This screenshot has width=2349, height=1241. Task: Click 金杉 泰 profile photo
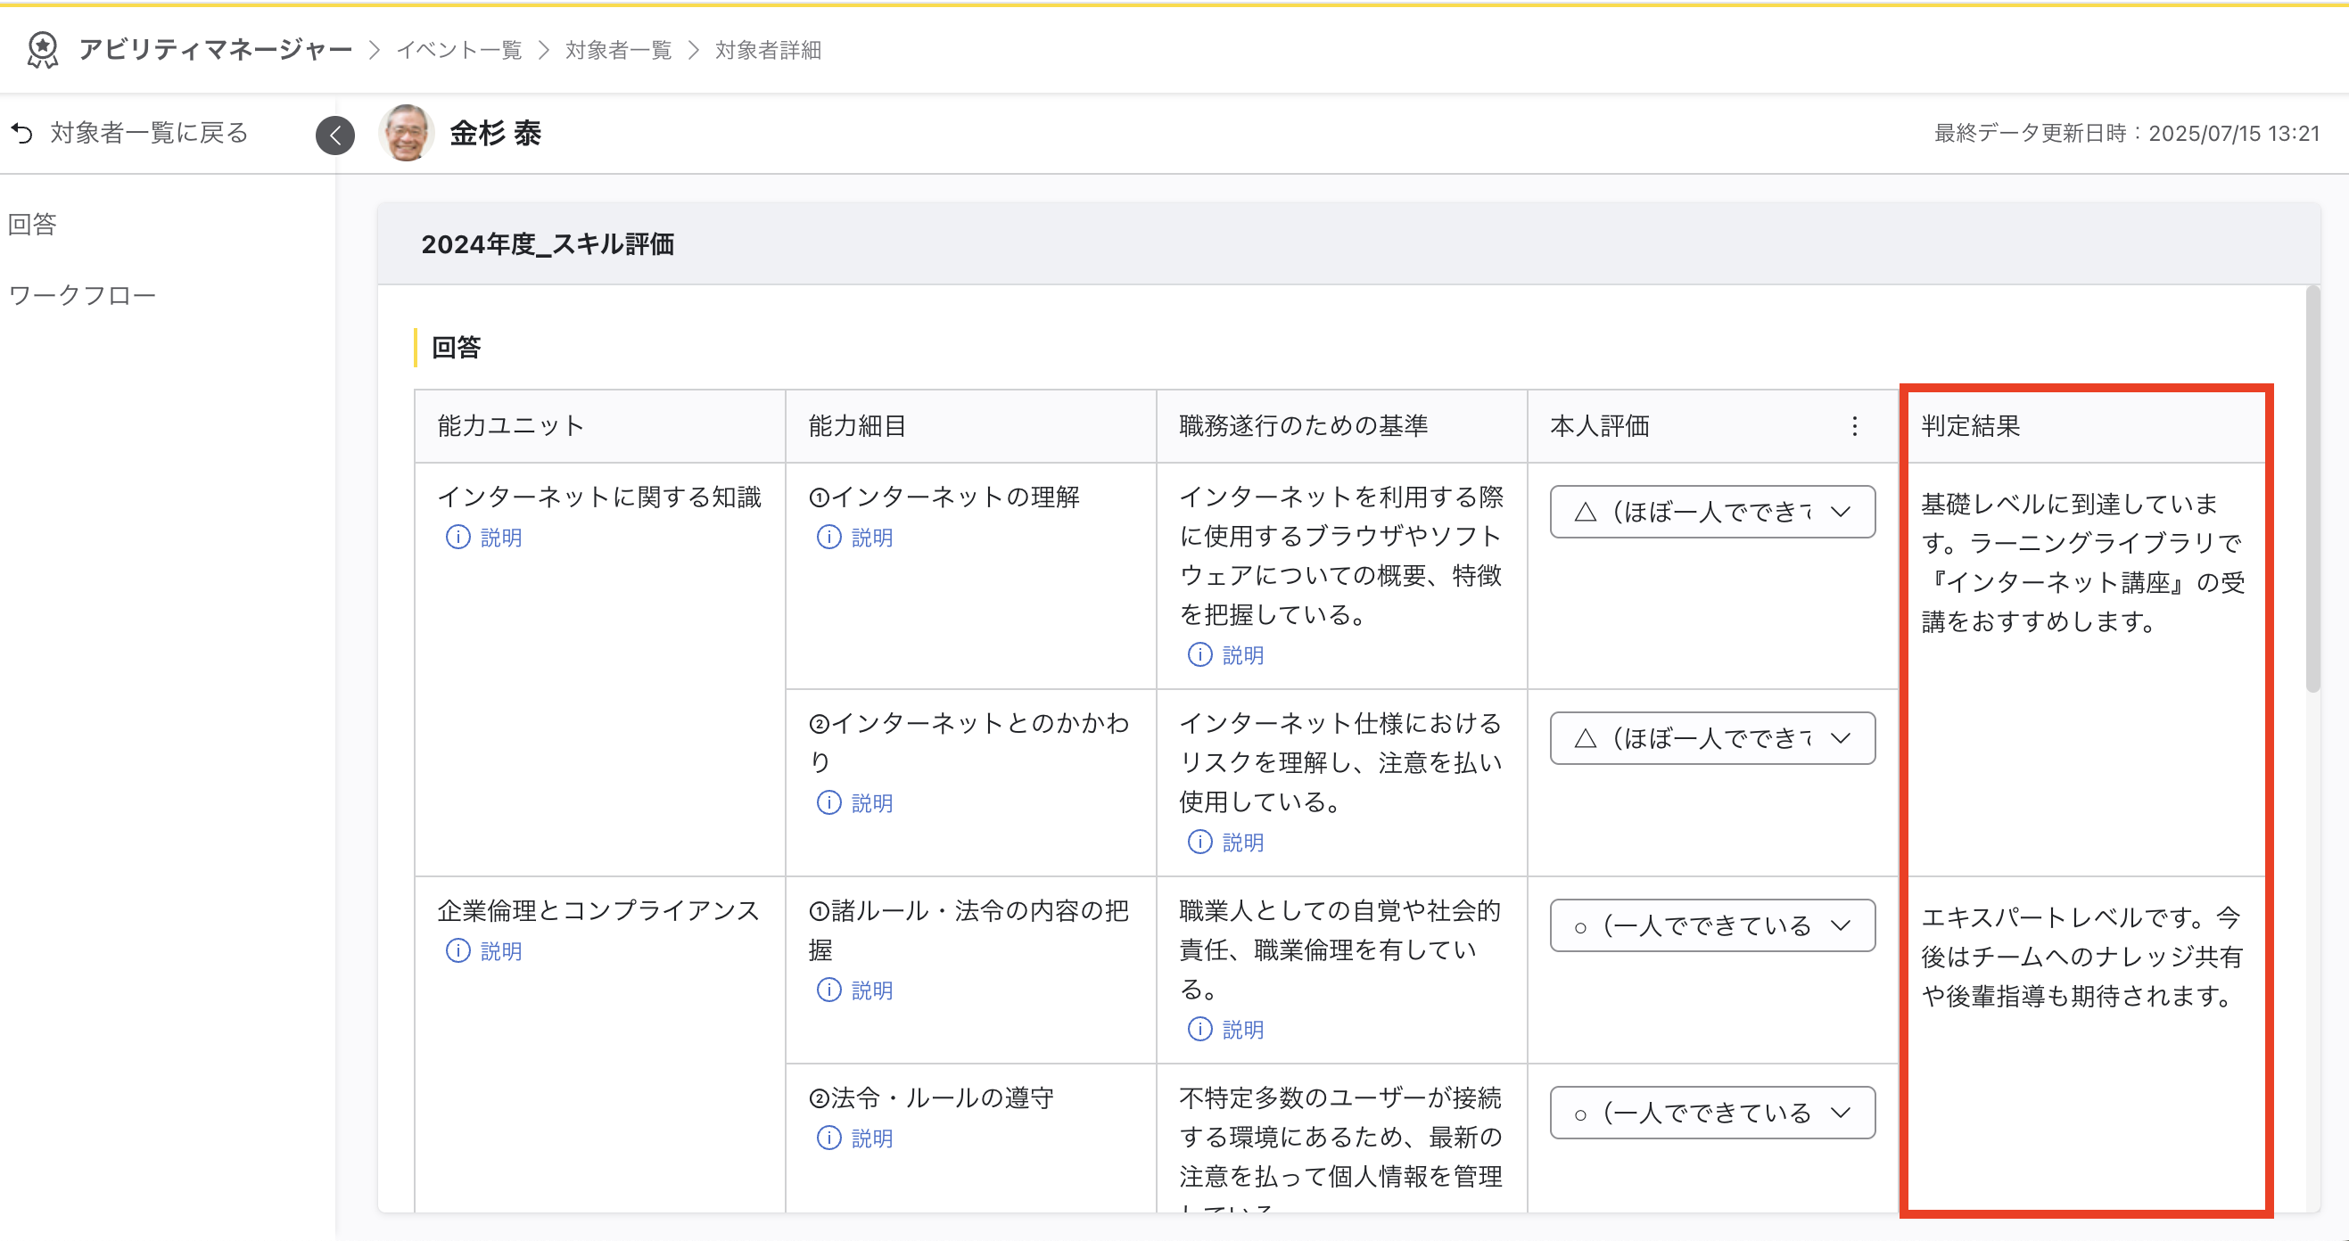(407, 134)
